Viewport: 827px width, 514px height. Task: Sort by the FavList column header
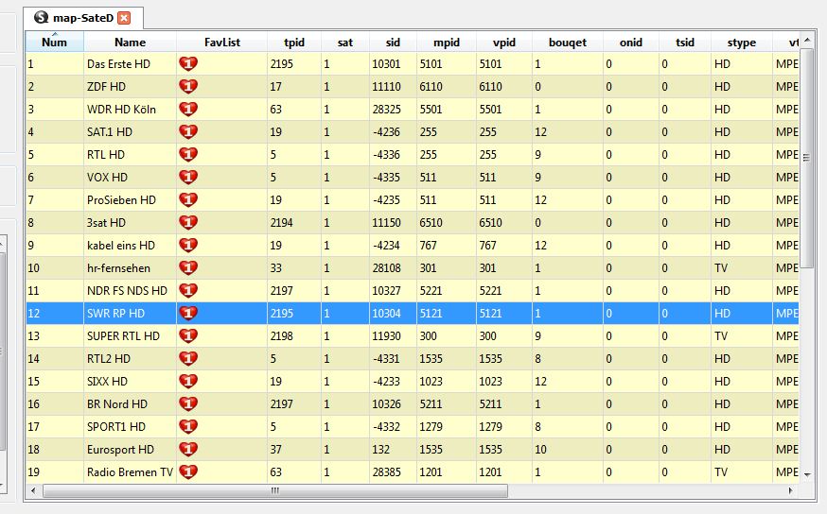point(222,43)
